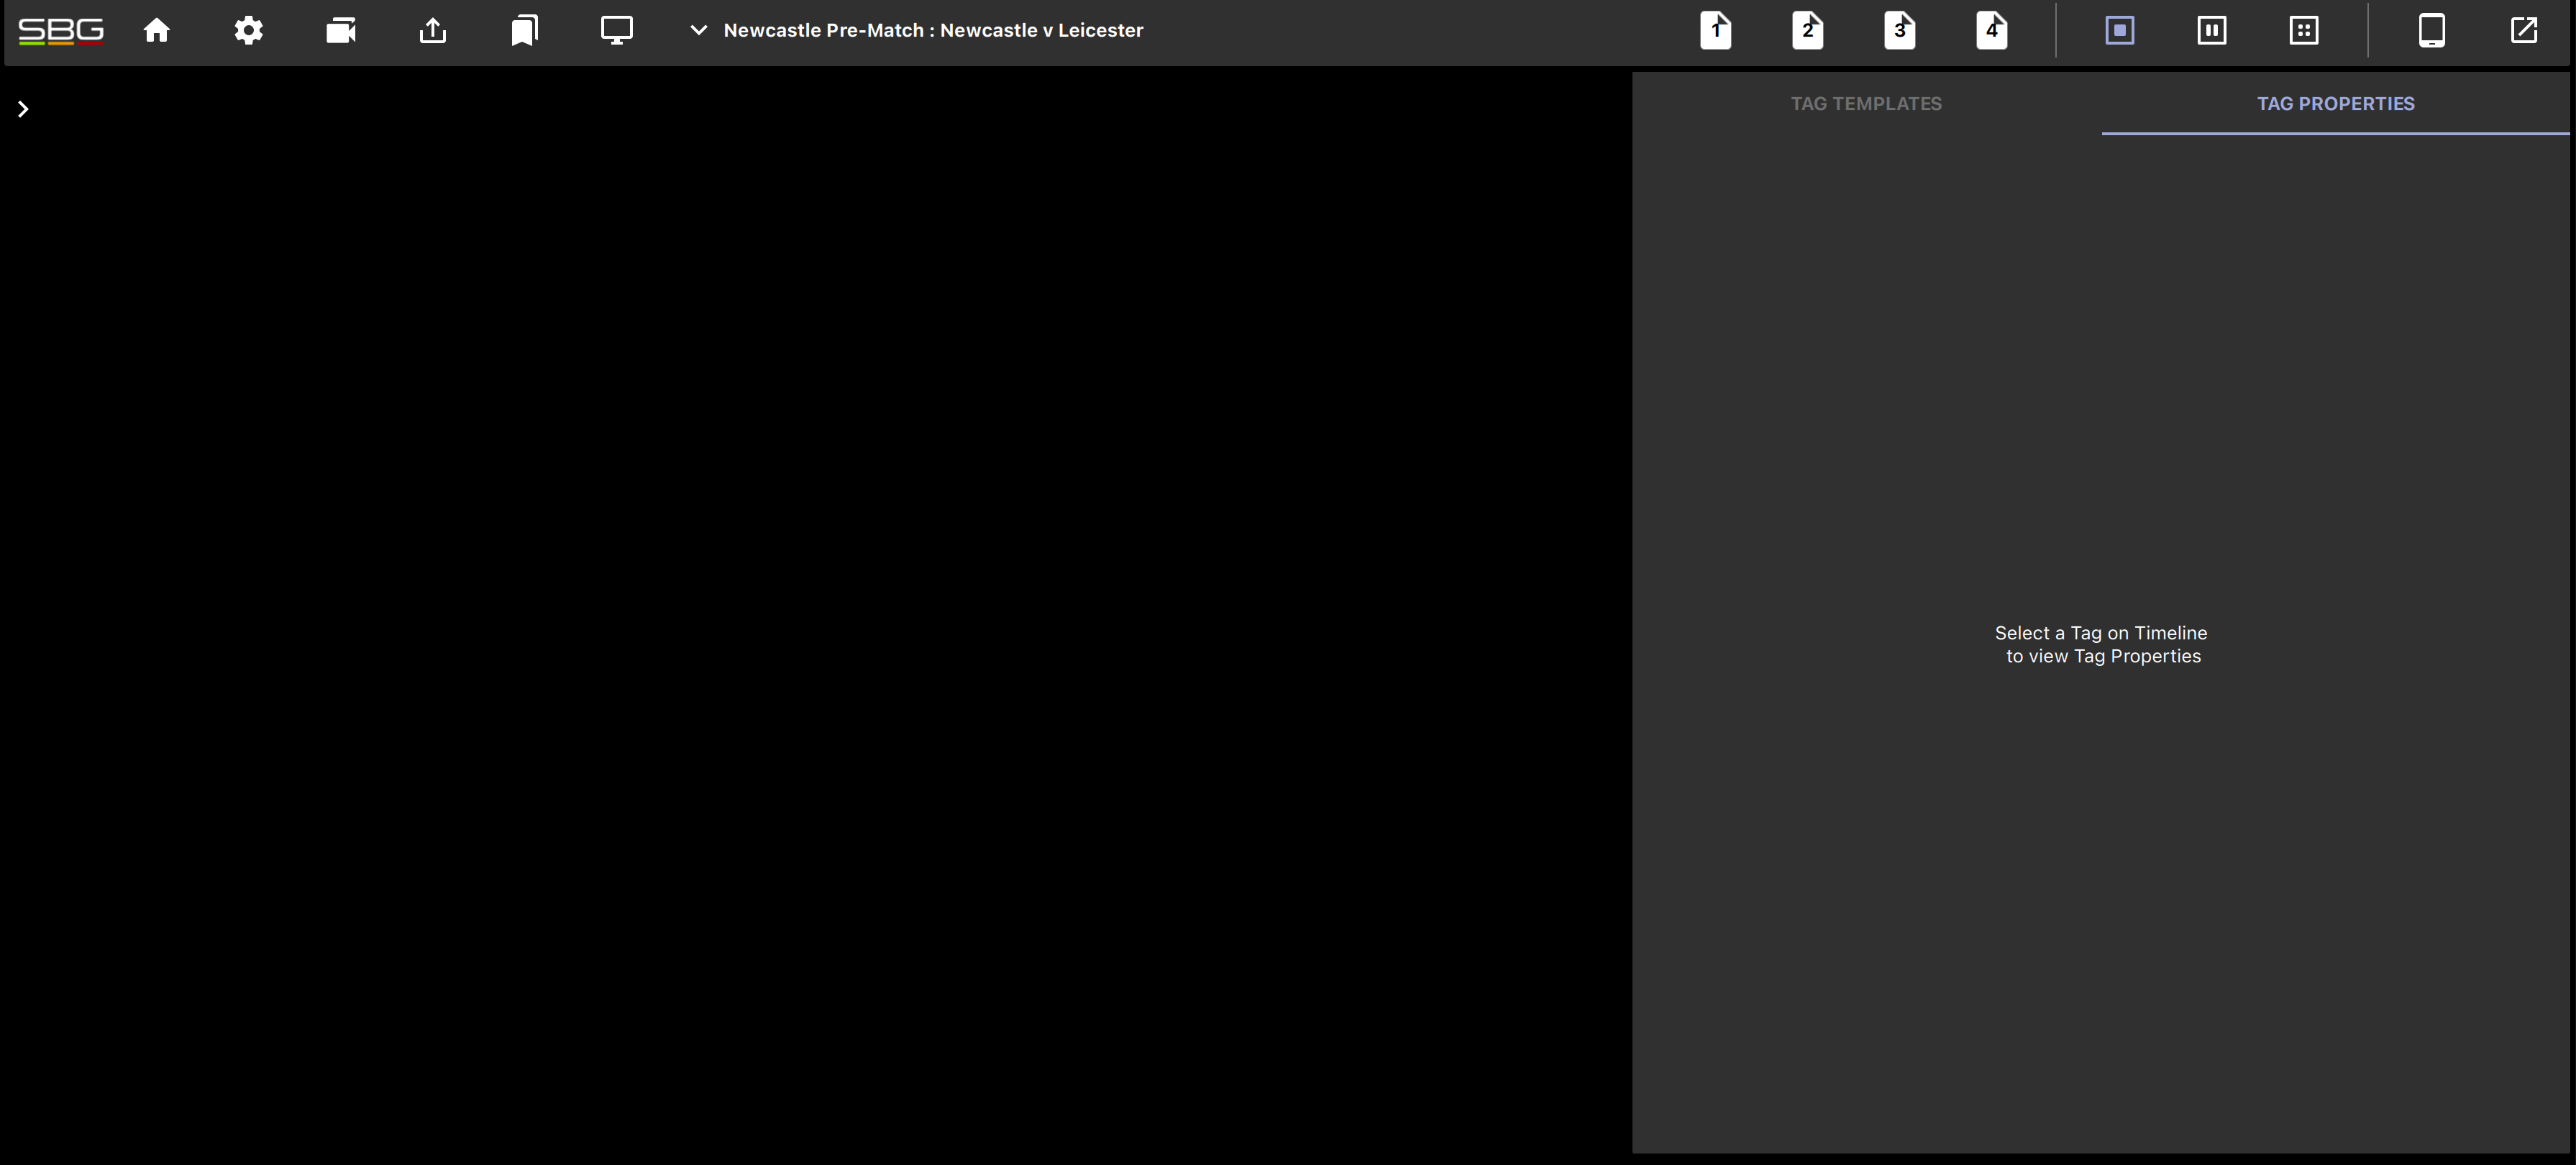Open content in external window
2576x1165 pixels.
coord(2524,30)
